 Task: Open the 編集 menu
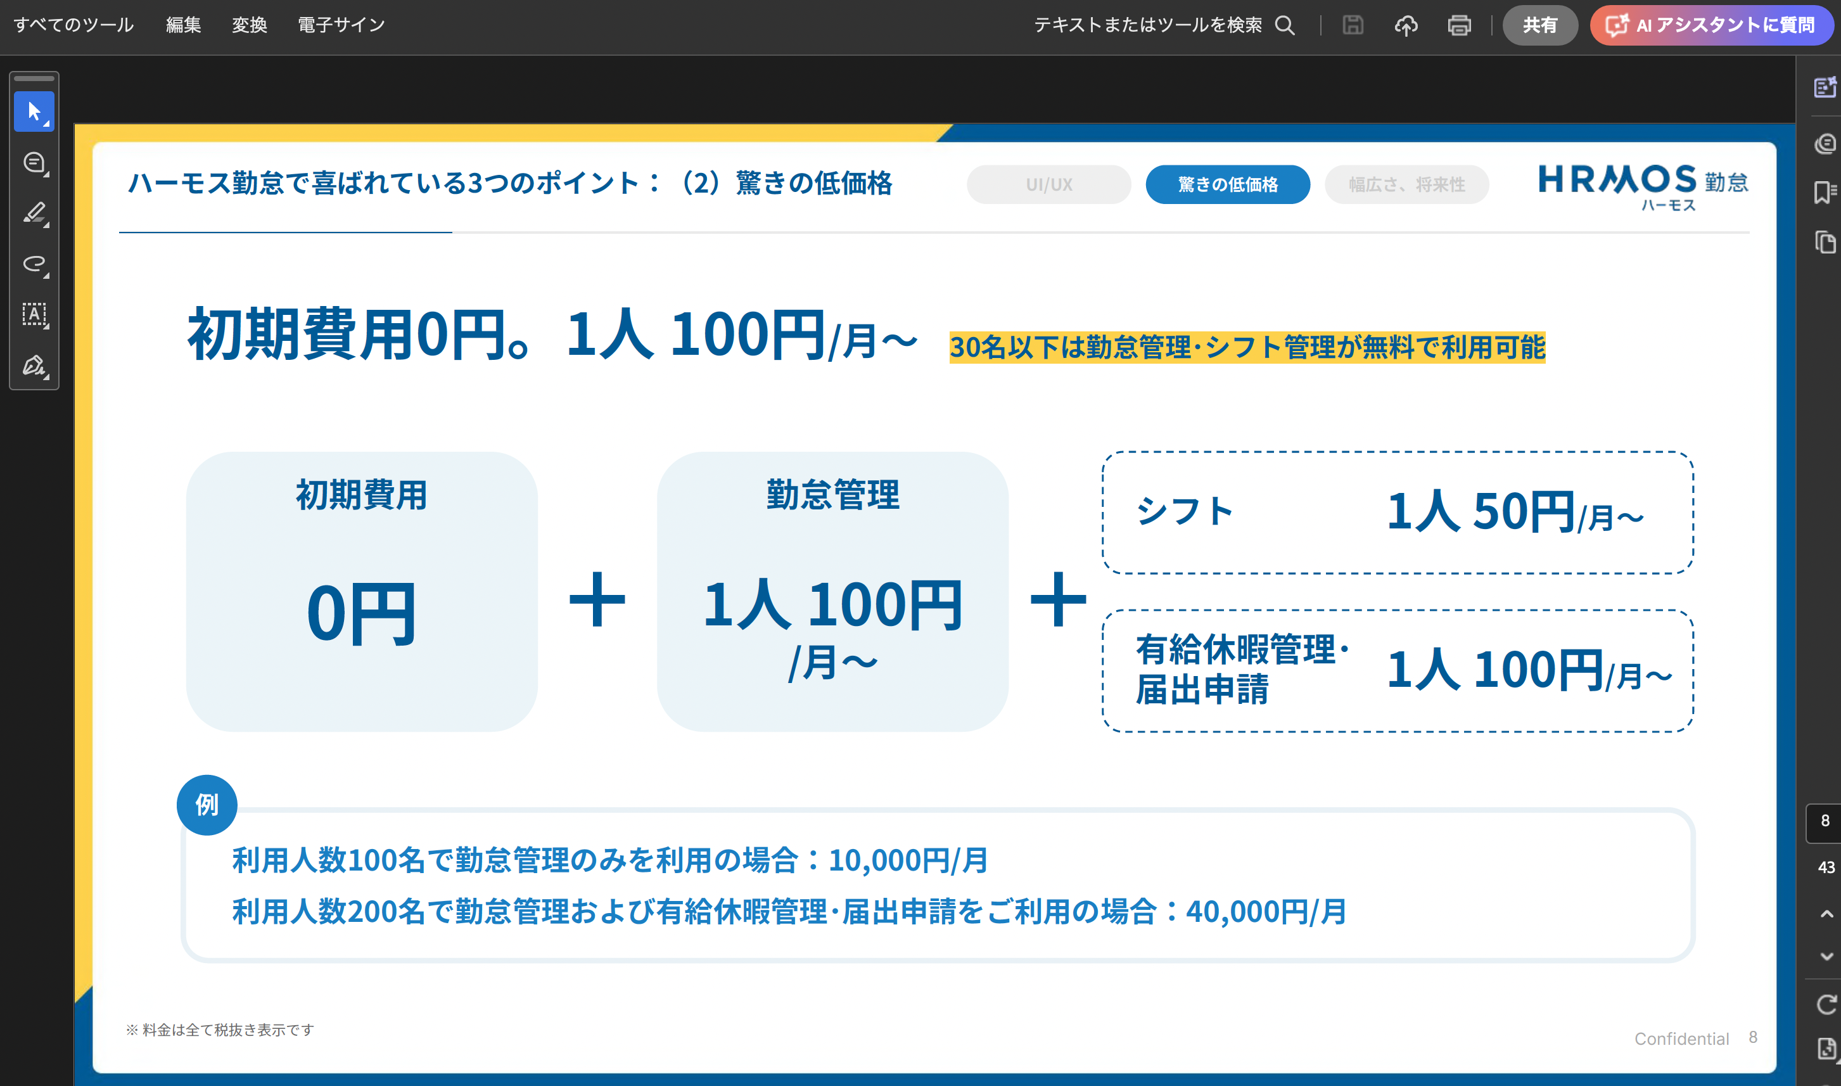pos(184,25)
